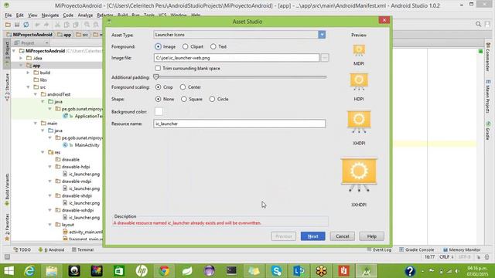
Task: Select ic_launcher.png under drawable-mdpi
Action: [x=84, y=188]
